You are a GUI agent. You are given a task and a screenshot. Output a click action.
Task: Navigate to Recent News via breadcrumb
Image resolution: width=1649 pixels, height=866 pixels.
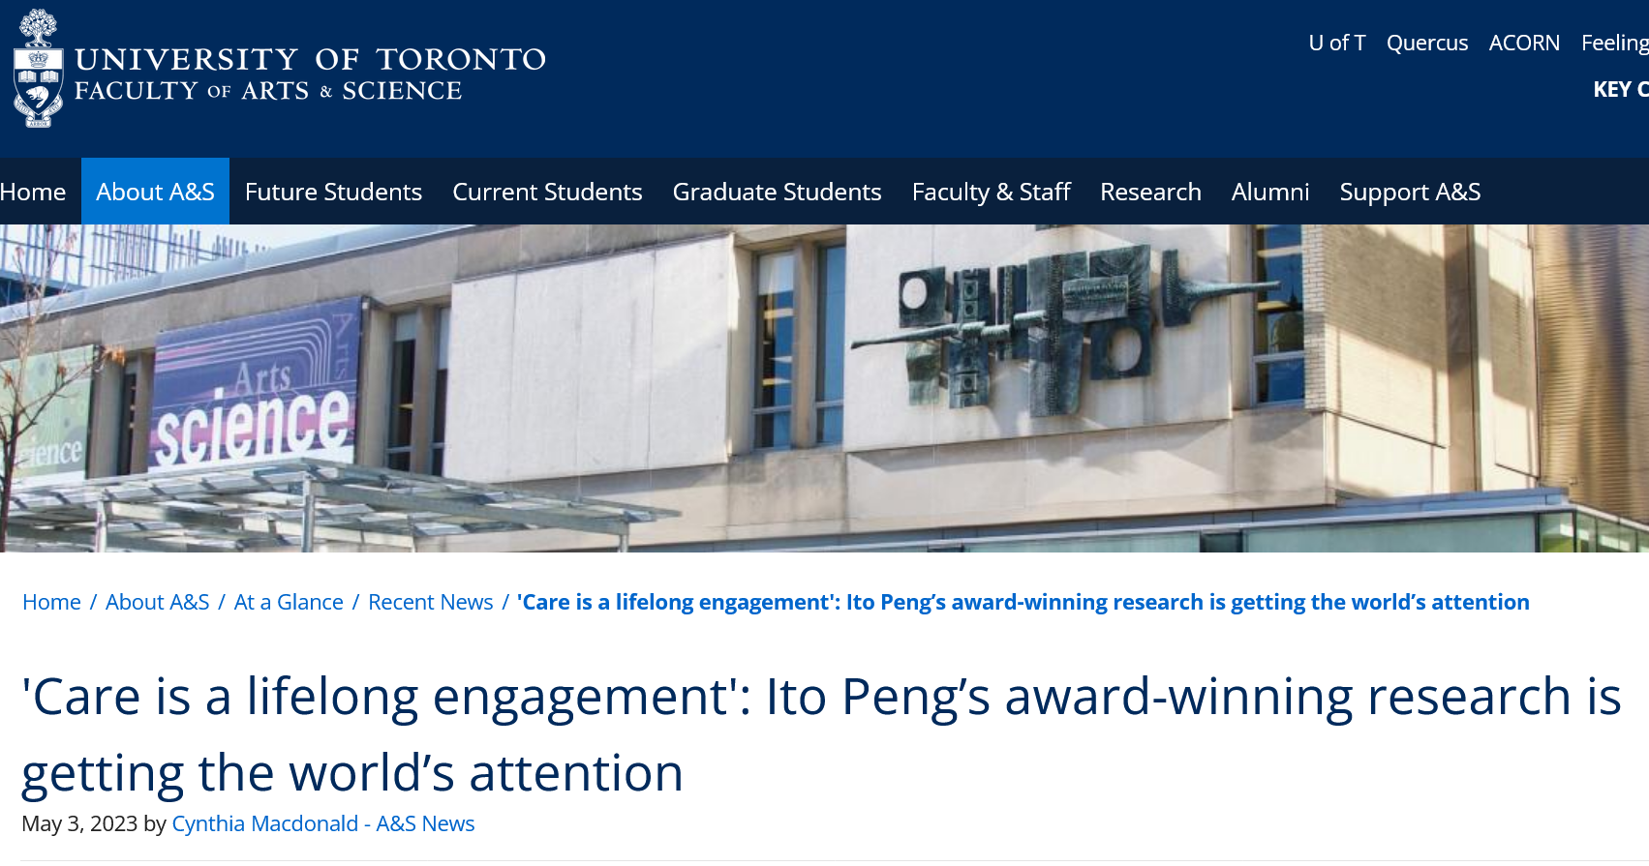[x=430, y=601]
